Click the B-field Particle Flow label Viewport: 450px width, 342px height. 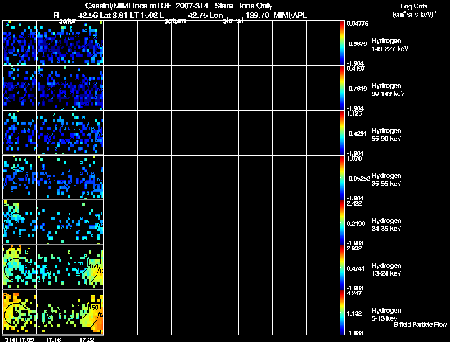(420, 325)
